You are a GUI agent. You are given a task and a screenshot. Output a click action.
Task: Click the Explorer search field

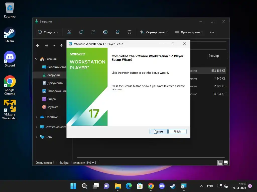pos(208,45)
